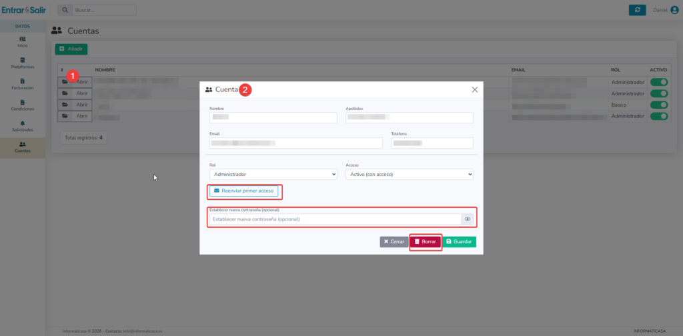The height and width of the screenshot is (336, 683).
Task: Click the Cerrar button
Action: 394,241
